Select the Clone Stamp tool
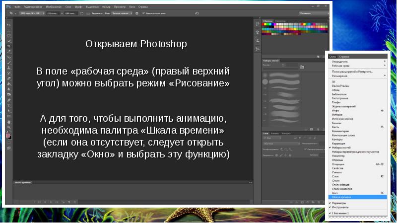 9,68
